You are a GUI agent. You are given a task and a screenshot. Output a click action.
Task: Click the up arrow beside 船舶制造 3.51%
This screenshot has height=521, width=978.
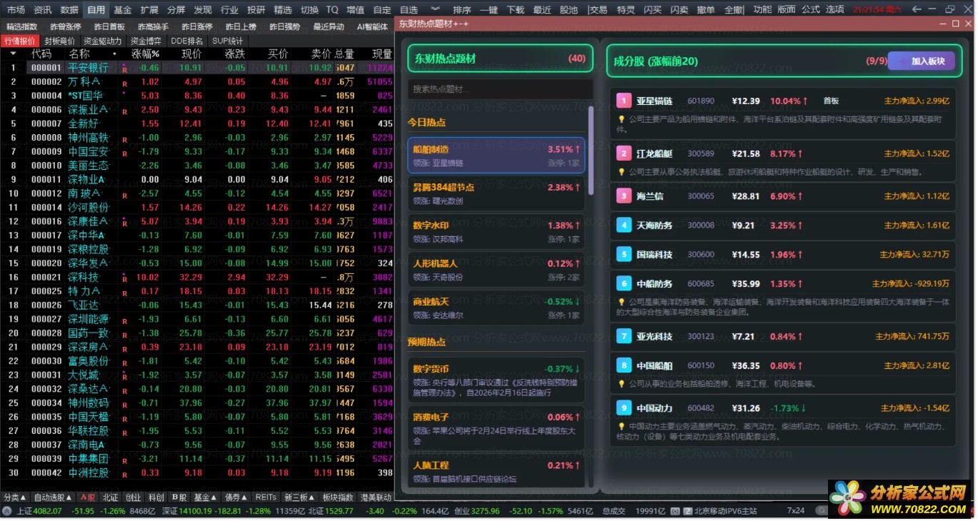coord(578,150)
